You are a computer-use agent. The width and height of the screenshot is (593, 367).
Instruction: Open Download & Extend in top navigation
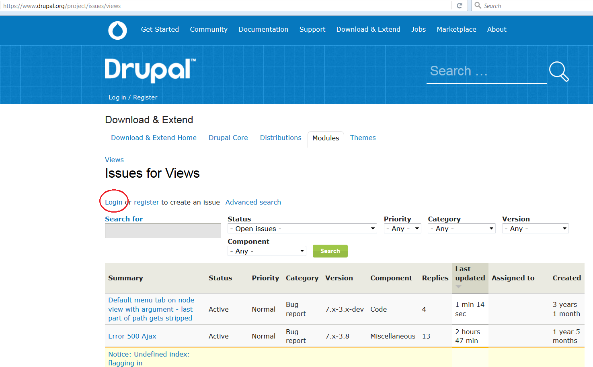pos(368,29)
